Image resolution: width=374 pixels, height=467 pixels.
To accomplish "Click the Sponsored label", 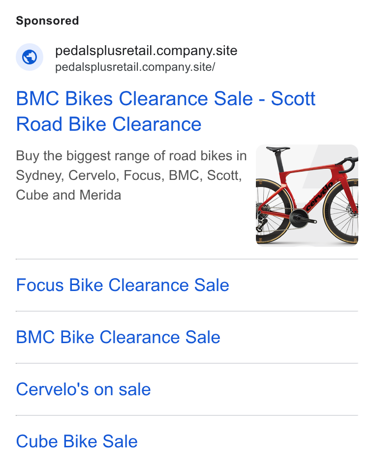I will click(47, 21).
